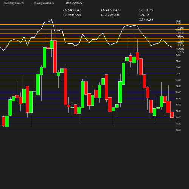
Task: Click the 8300 price axis label
Action: (178, 55)
